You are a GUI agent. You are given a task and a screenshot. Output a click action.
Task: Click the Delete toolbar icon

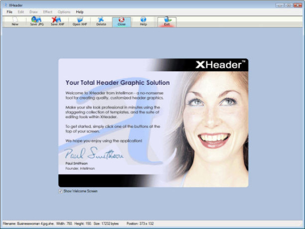point(101,21)
